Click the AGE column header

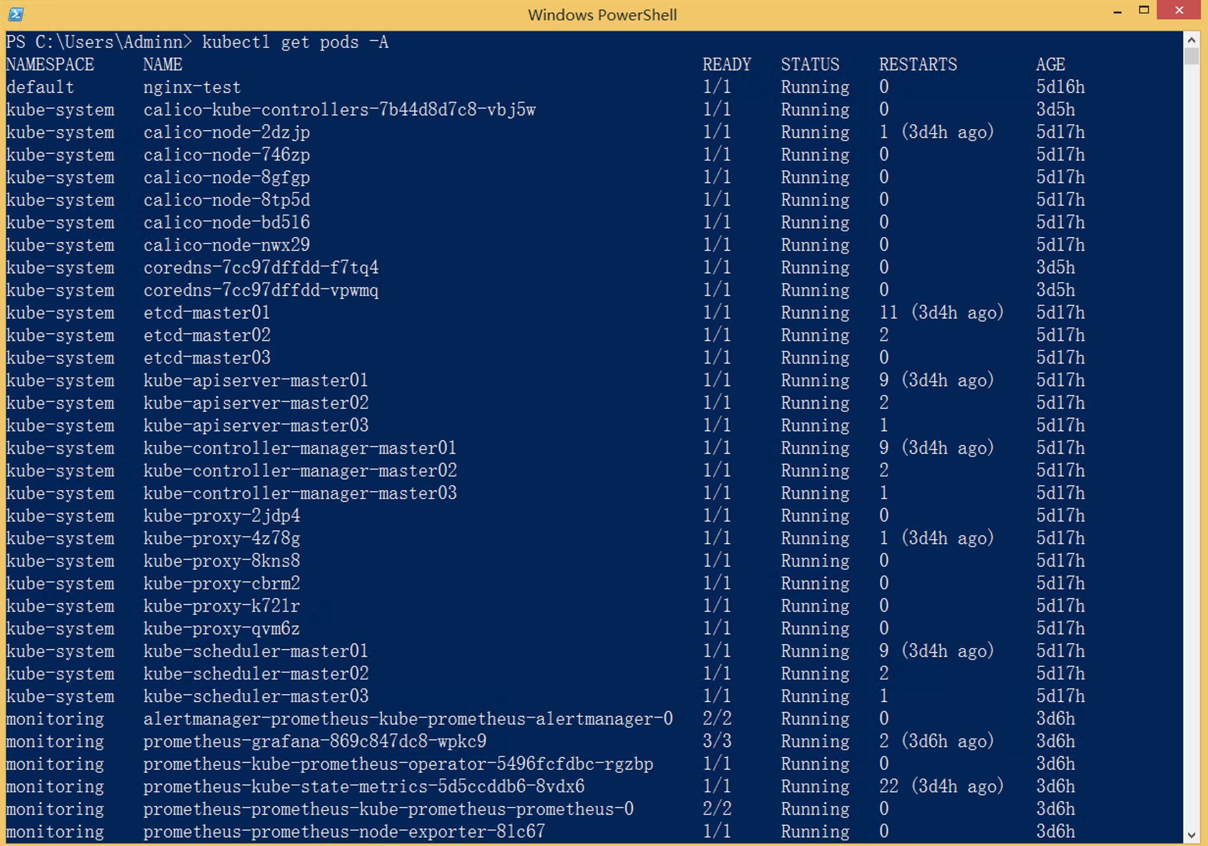click(1050, 65)
